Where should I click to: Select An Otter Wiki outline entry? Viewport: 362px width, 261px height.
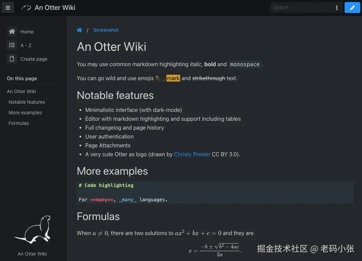(21, 91)
